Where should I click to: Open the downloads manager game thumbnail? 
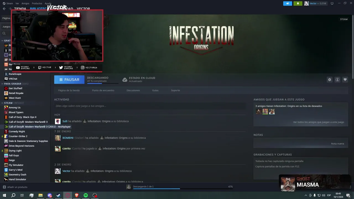(129, 187)
